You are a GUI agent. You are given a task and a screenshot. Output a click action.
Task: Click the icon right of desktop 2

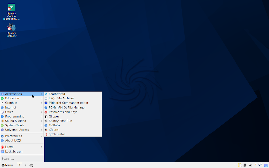point(31,165)
